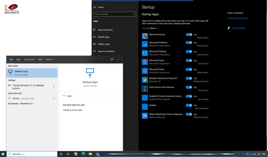
Task: Open Microsoft Teams from the taskbar
Action: pyautogui.click(x=97, y=154)
